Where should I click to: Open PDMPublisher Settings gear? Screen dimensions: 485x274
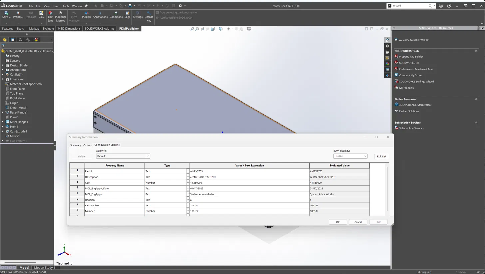click(x=138, y=15)
